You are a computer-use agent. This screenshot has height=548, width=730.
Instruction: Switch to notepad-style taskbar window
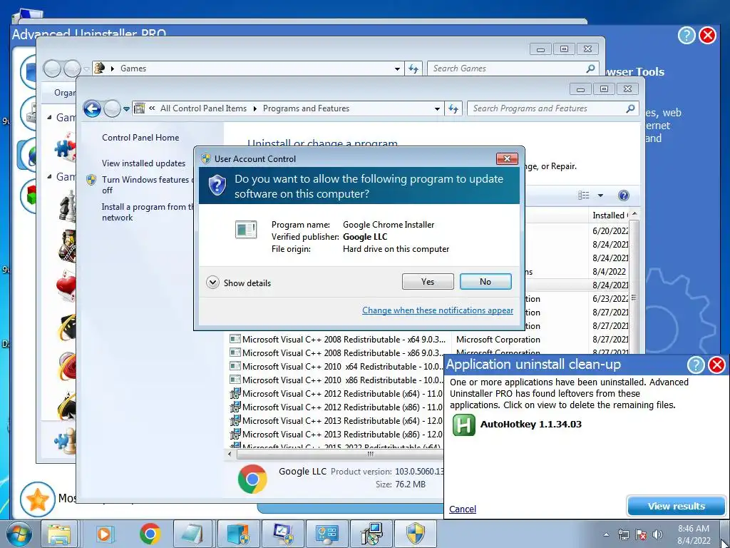192,534
